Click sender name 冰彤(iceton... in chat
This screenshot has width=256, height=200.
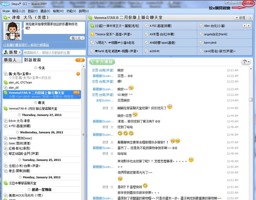[x=105, y=100]
